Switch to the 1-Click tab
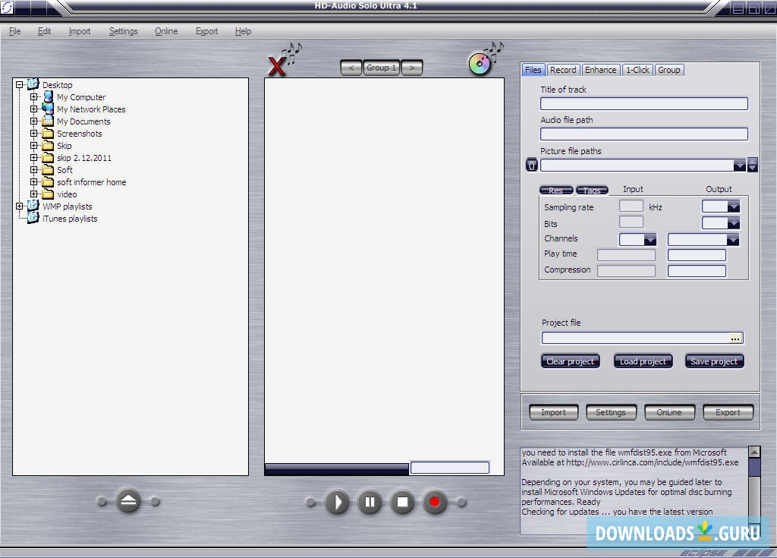Viewport: 777px width, 558px height. pyautogui.click(x=637, y=70)
